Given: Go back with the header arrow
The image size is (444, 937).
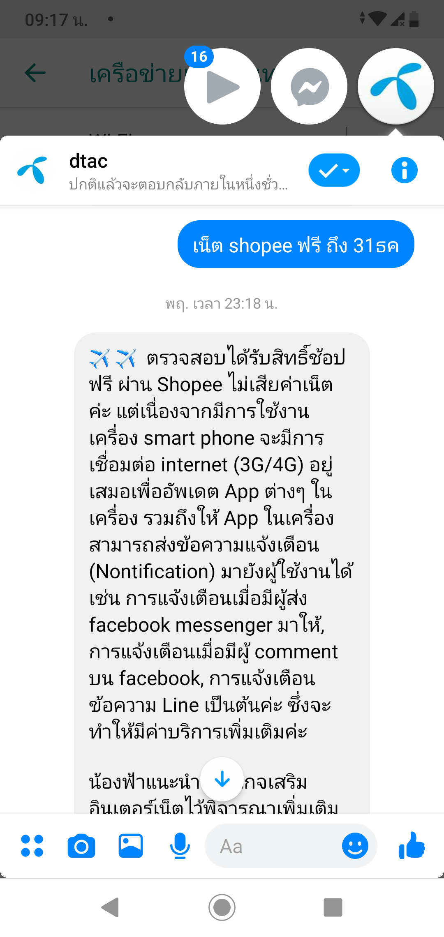Looking at the screenshot, I should [x=35, y=73].
